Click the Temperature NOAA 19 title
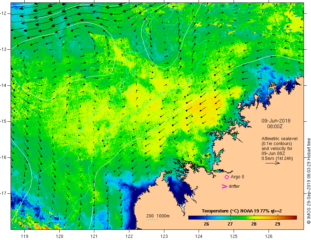The width and height of the screenshot is (311, 240). pos(242,211)
